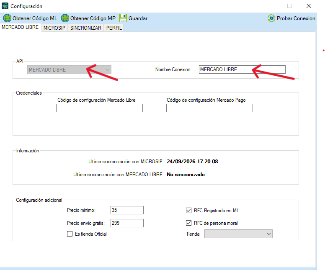Open the SINCRONIZAR tab
Screen dimensions: 325x270
click(x=85, y=28)
